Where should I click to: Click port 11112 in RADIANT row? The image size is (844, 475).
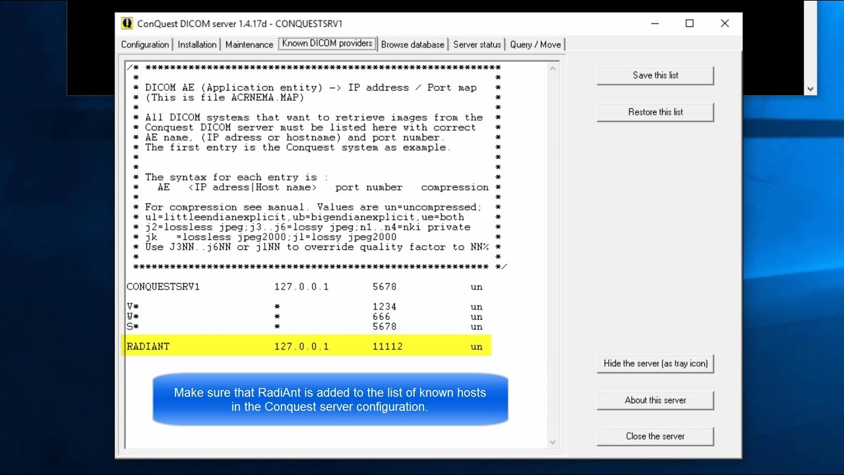coord(388,346)
